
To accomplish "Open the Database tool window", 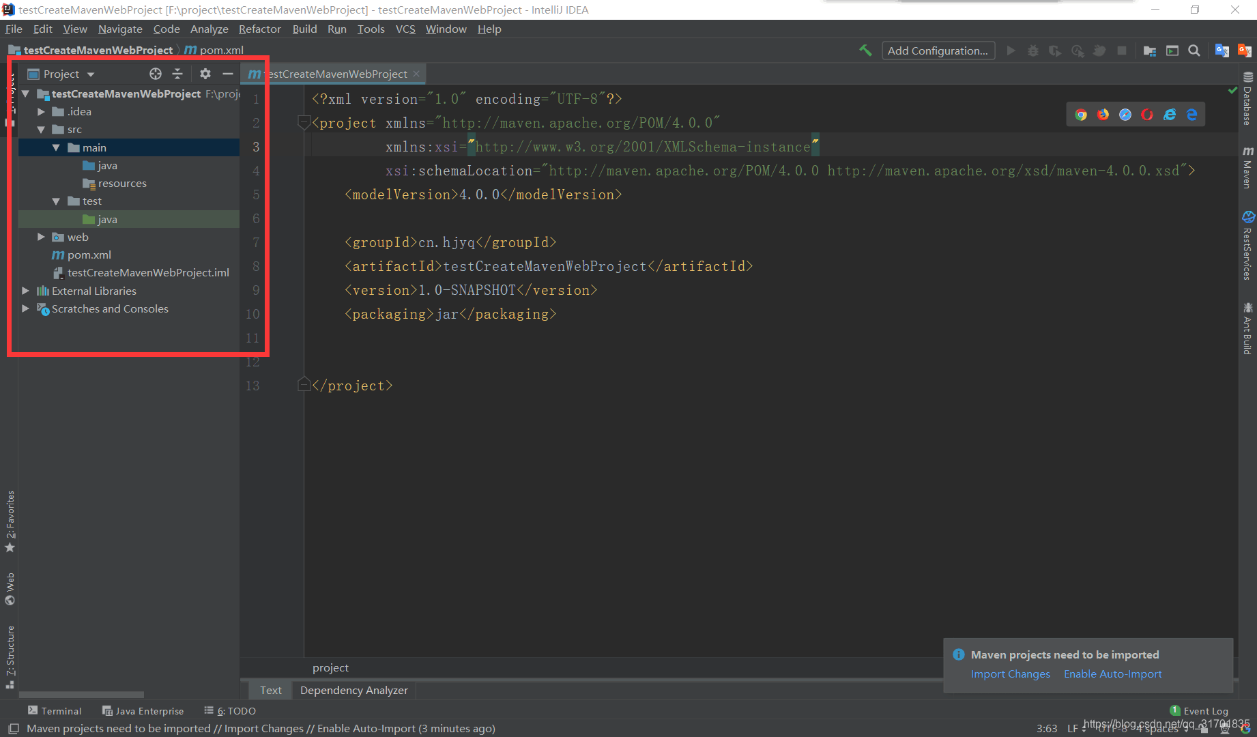I will click(x=1247, y=98).
